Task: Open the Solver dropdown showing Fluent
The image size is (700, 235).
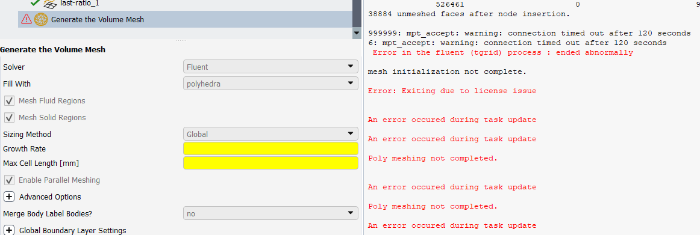Action: point(270,67)
